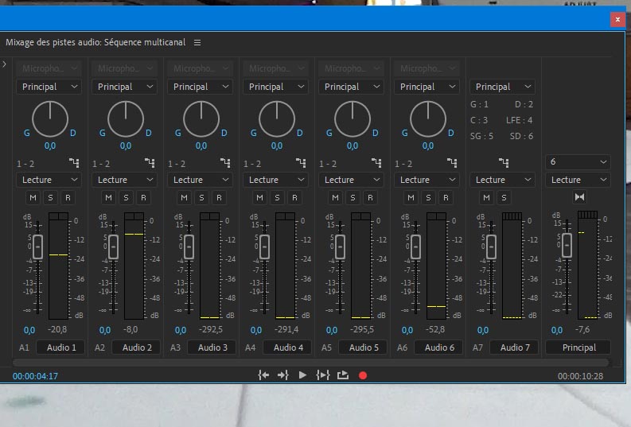Open Principal track Lecture automation dropdown
This screenshot has height=427, width=631.
coord(578,180)
